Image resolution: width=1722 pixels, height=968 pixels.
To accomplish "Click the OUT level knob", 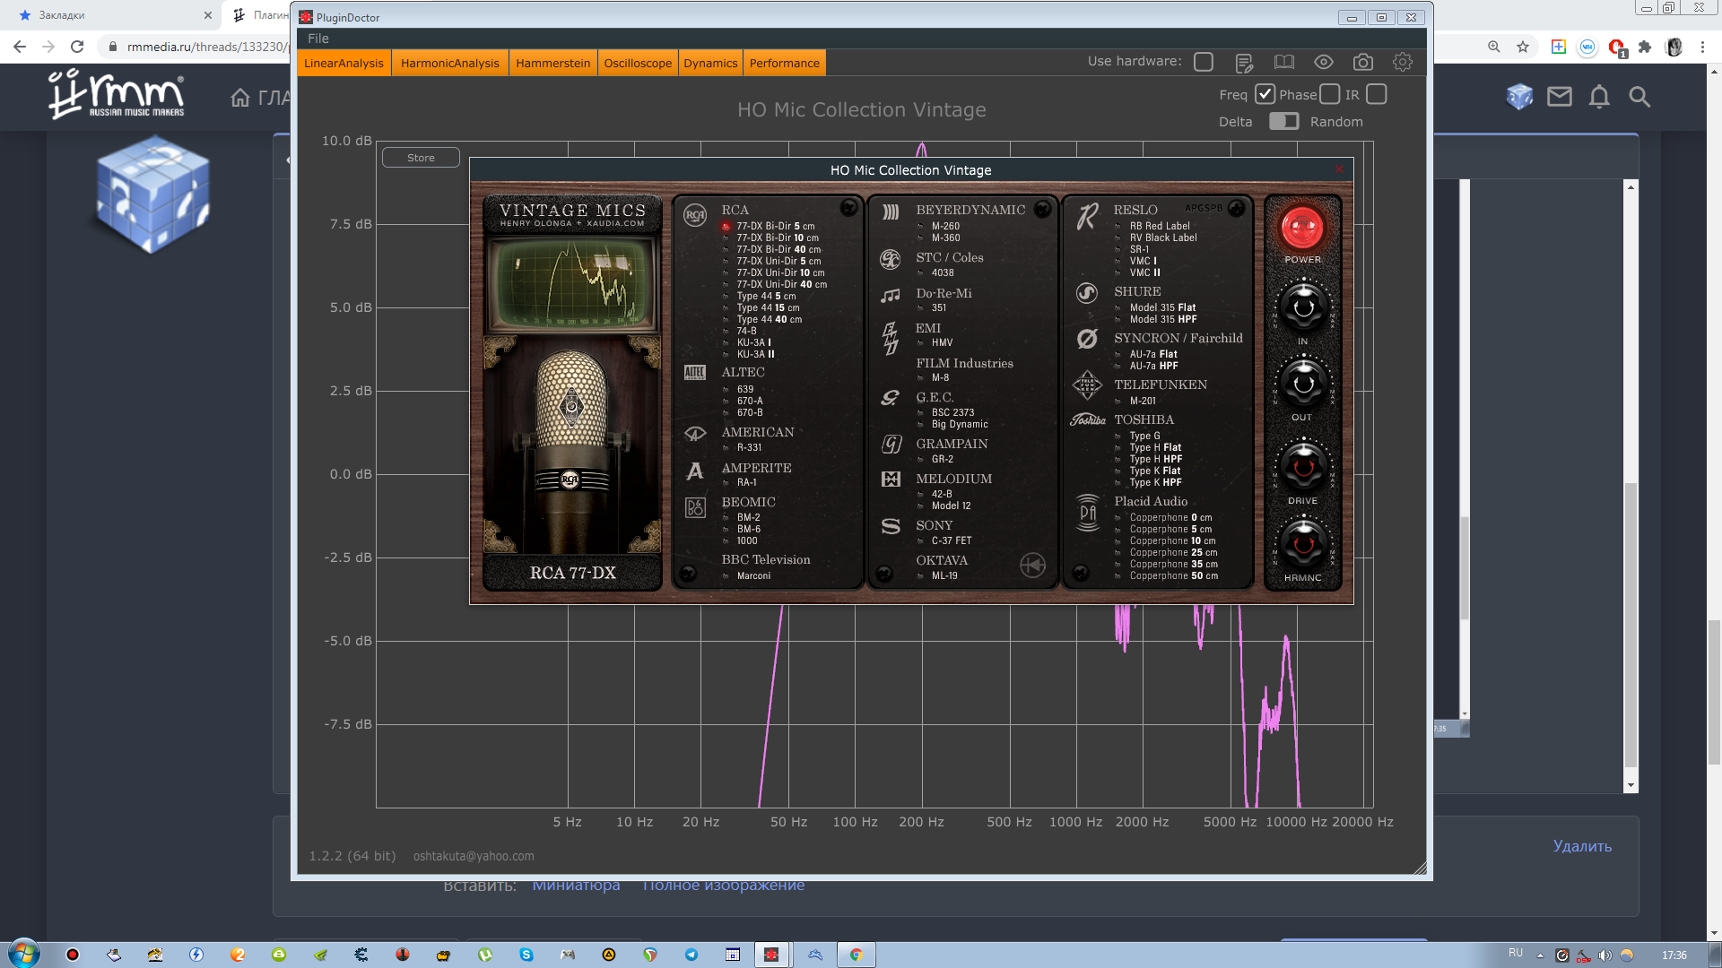I will click(1303, 384).
